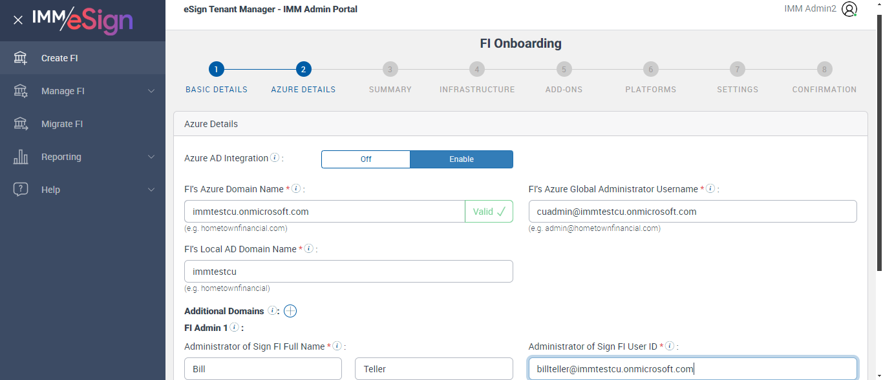Select step 3 Summary
The image size is (883, 380).
390,69
